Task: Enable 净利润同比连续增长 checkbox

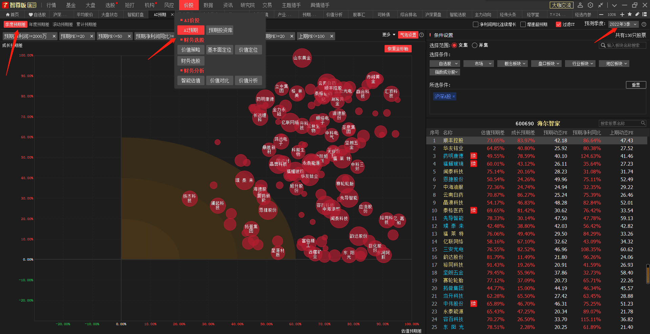Action: (475, 24)
